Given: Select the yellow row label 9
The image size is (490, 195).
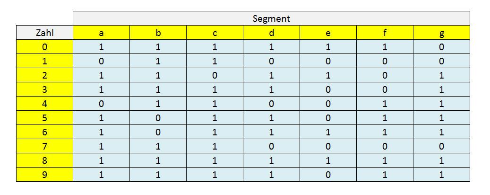Looking at the screenshot, I should pyautogui.click(x=44, y=175).
